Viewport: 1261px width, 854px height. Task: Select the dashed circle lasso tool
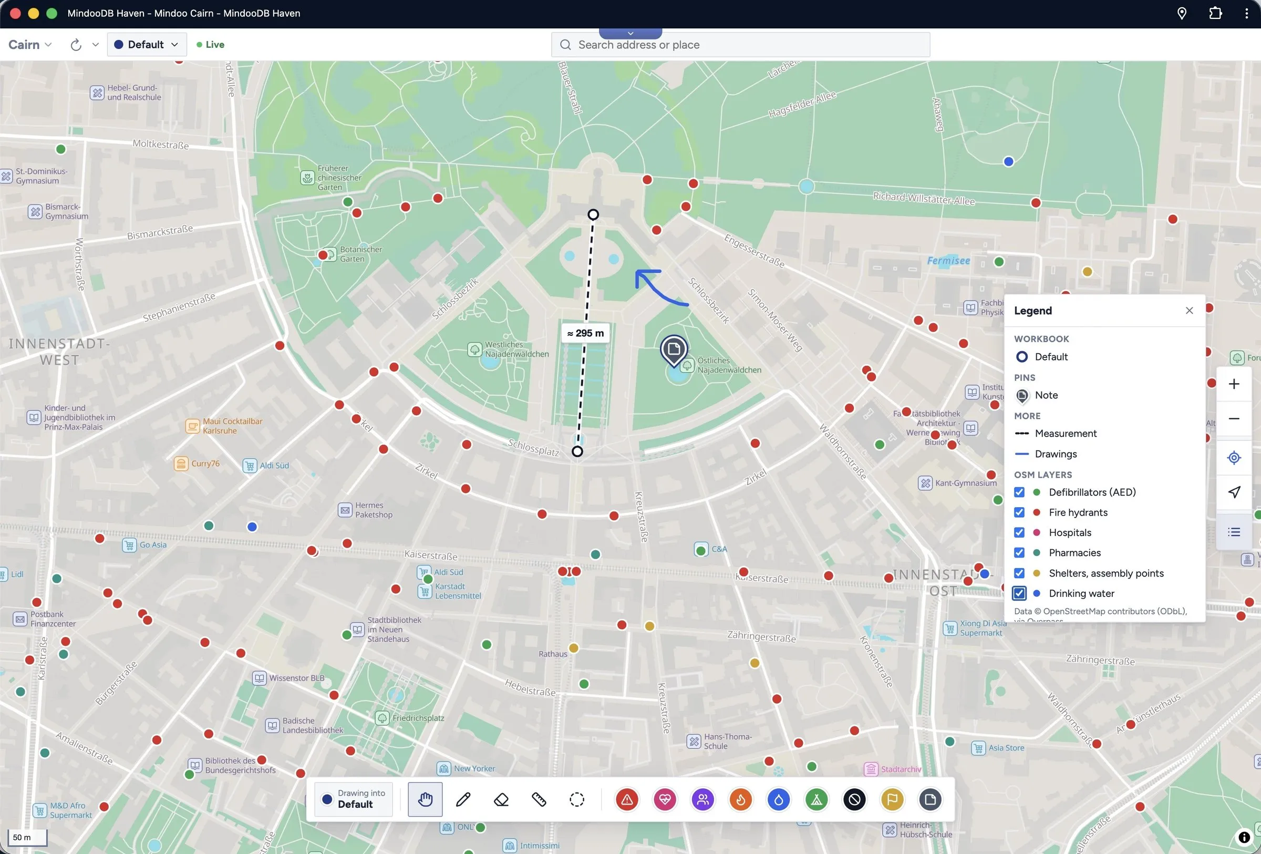(577, 799)
